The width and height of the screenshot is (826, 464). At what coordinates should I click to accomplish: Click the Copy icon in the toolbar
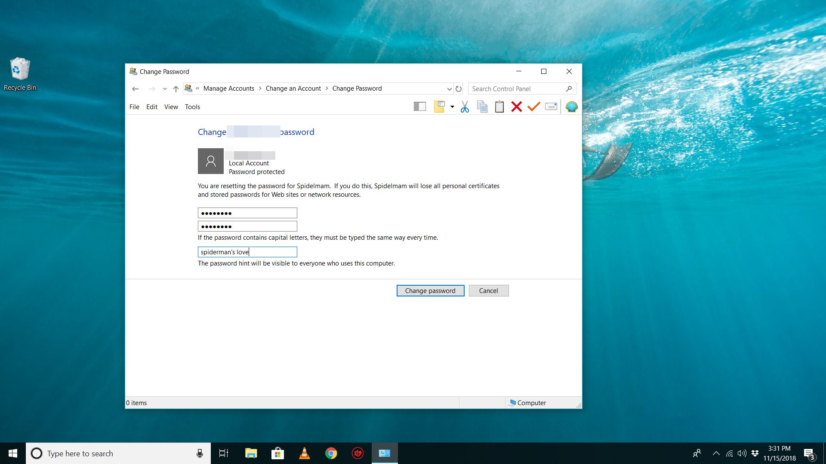point(482,107)
